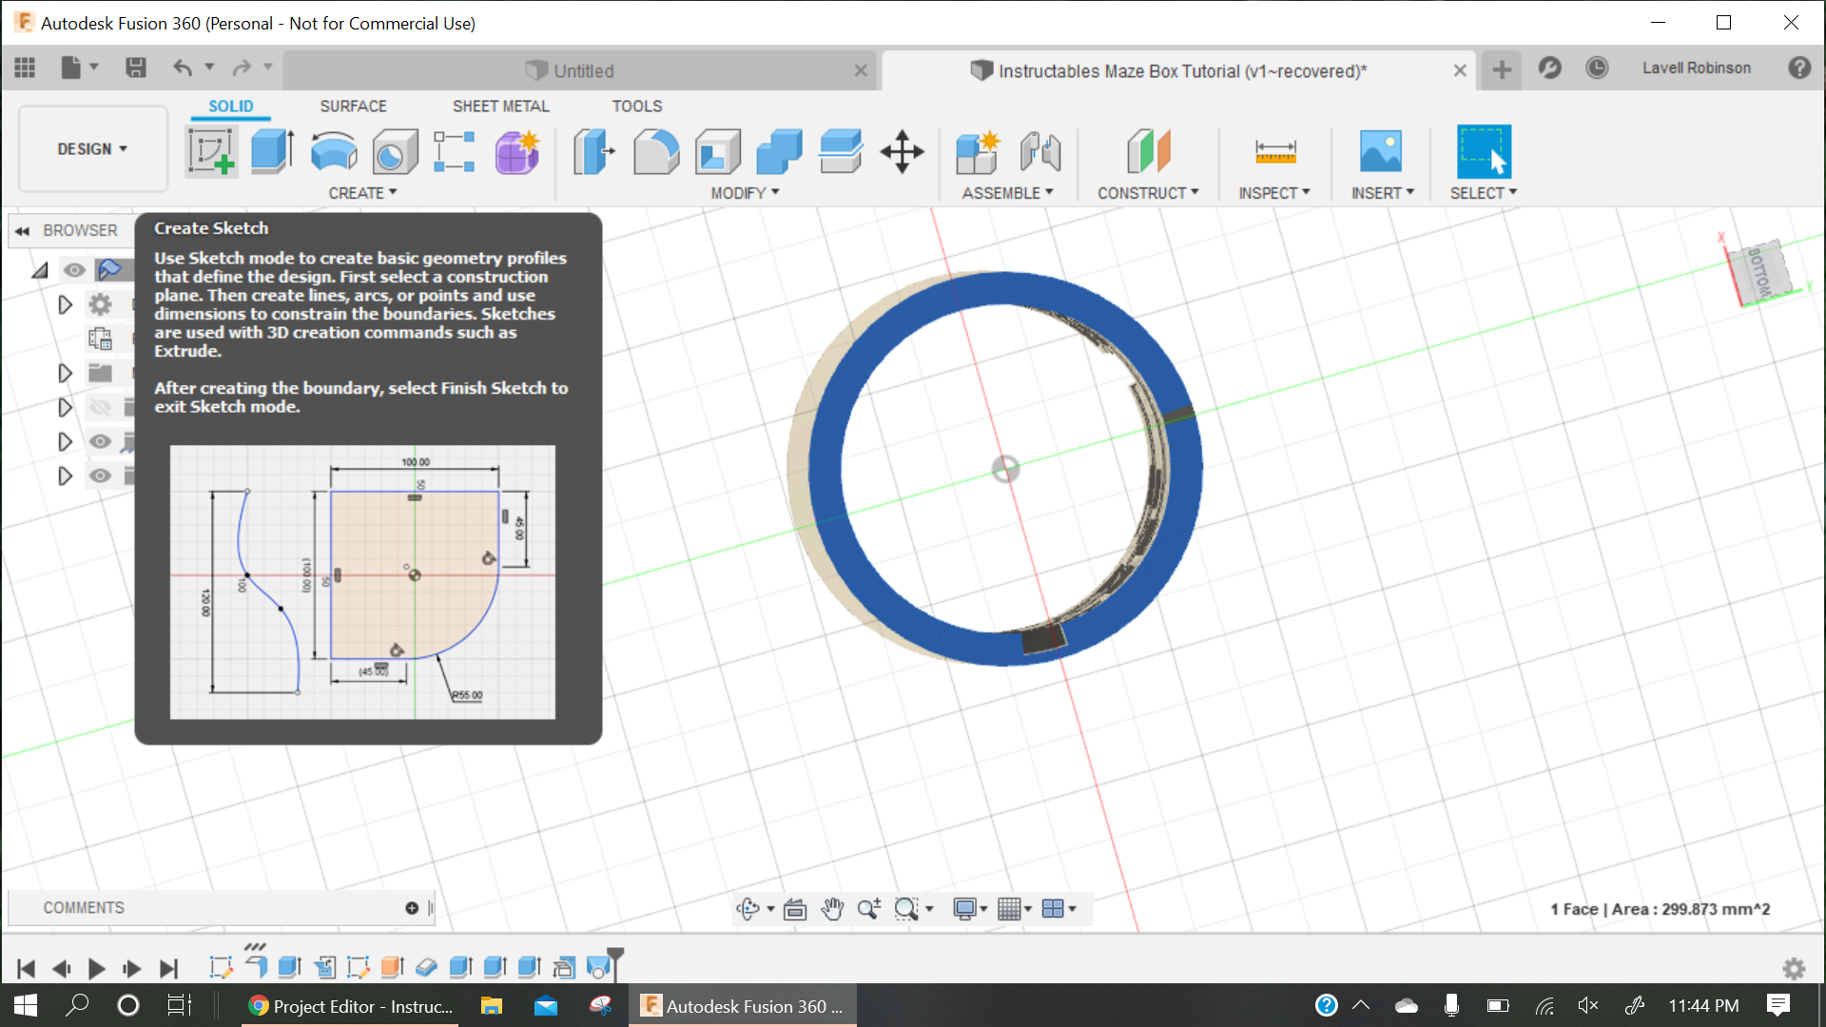1826x1027 pixels.
Task: Click the Job Status clock icon
Action: pos(1597,68)
